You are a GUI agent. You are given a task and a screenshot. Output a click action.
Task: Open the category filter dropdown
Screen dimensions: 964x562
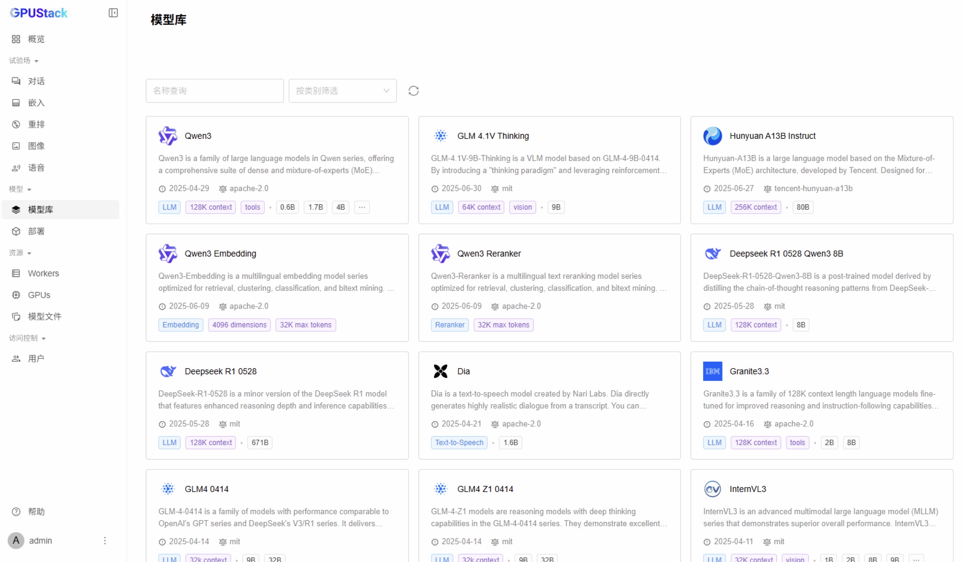click(342, 91)
